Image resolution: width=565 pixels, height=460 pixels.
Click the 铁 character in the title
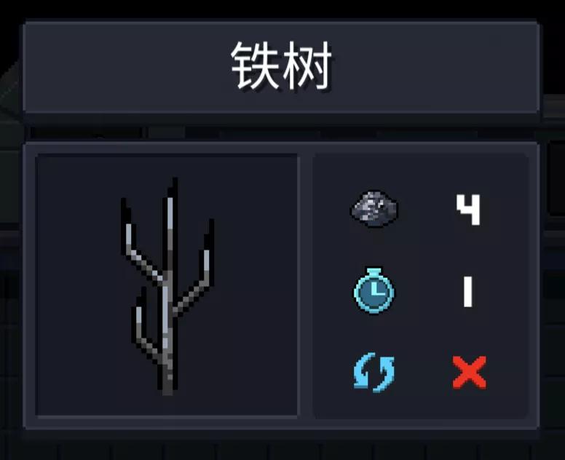(x=255, y=66)
